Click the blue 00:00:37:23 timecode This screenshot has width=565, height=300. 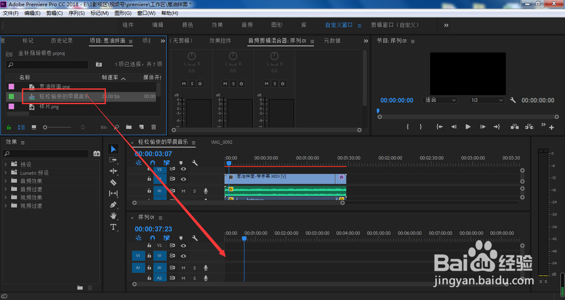153,229
